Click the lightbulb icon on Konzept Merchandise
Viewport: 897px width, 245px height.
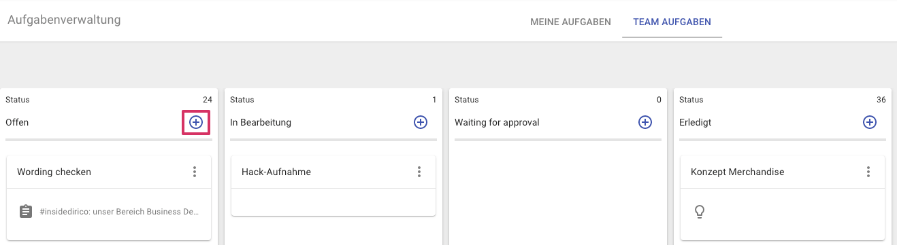699,212
